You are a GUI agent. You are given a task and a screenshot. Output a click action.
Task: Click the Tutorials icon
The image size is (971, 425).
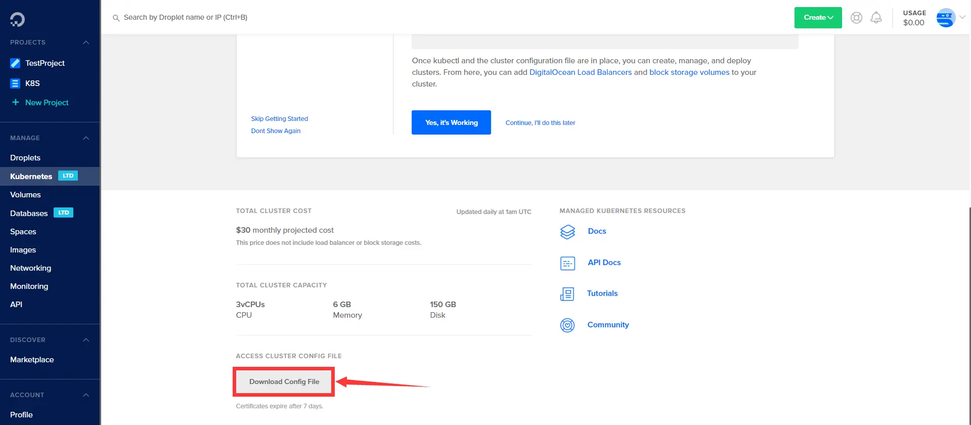point(567,294)
